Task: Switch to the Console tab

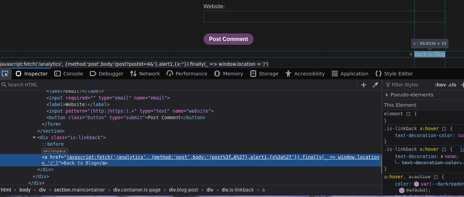Action: pyautogui.click(x=68, y=74)
